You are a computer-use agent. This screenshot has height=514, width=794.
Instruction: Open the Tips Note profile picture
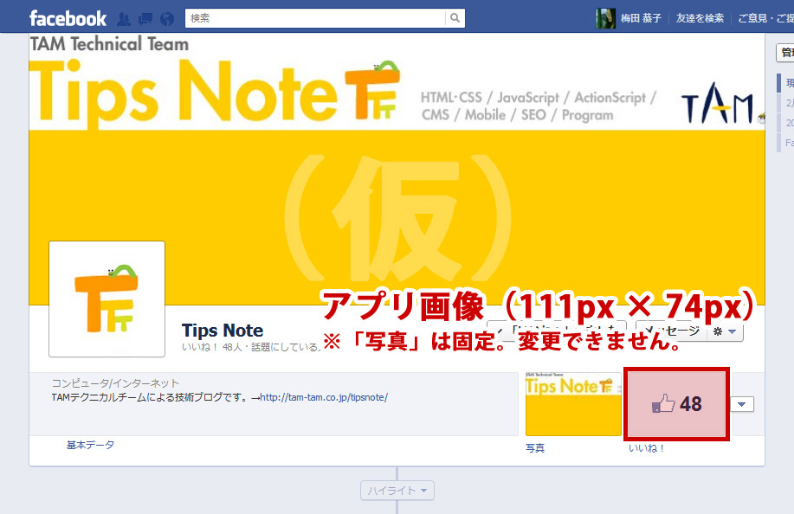tap(107, 299)
